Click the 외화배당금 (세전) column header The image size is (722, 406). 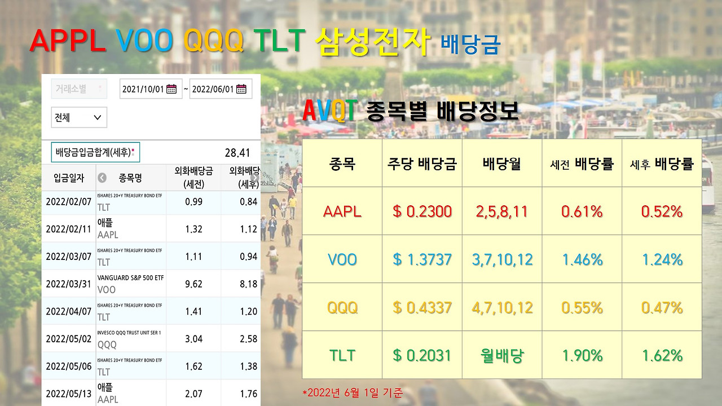click(193, 178)
